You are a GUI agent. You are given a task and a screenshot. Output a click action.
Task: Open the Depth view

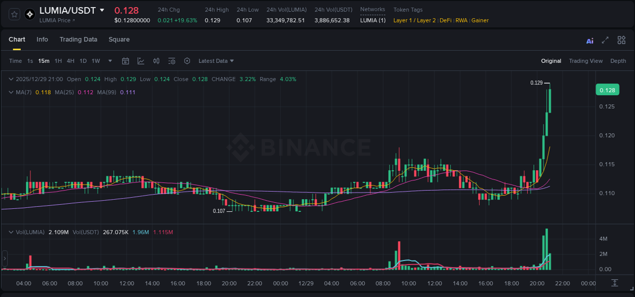618,61
